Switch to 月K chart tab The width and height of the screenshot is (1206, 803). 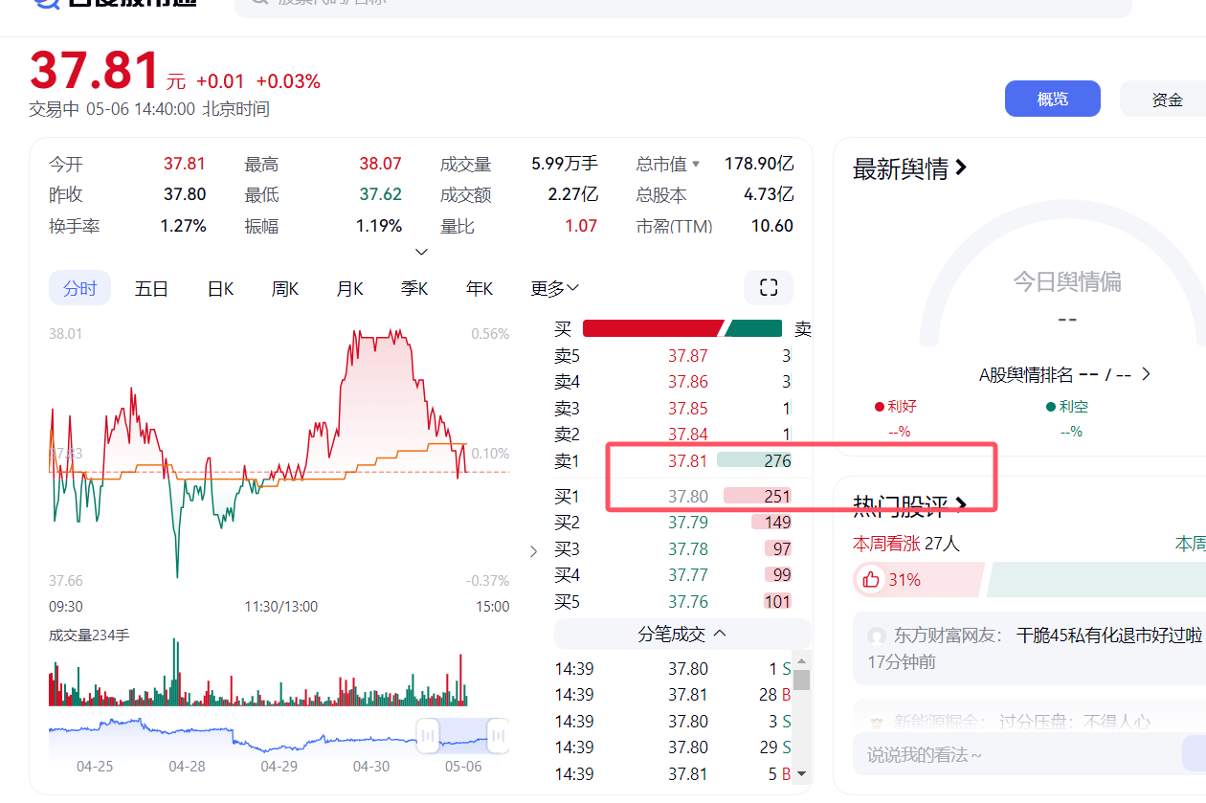point(349,288)
